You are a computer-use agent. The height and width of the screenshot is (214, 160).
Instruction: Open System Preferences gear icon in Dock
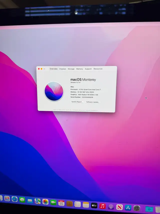click(x=137, y=208)
